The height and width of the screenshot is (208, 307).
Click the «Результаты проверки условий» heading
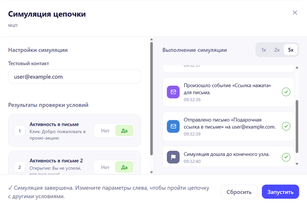coord(48,105)
